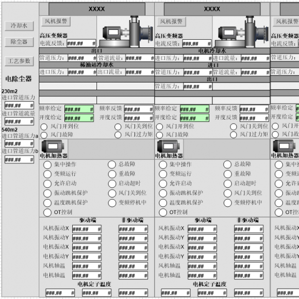Click green 频率给定 field in the middle panel
Screen dimensions: 299x299
pyautogui.click(x=195, y=109)
